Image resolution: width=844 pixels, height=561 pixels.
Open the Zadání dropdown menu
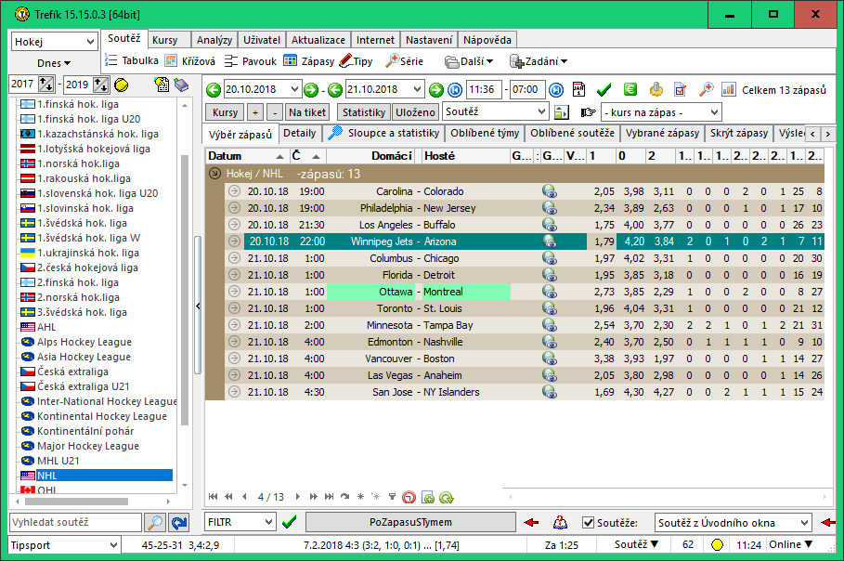tap(539, 61)
